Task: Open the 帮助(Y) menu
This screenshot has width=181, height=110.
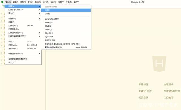Action: (76, 2)
